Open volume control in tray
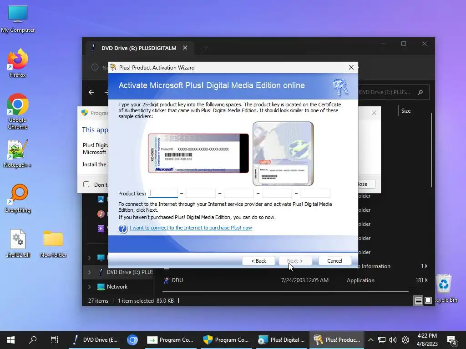Image resolution: width=466 pixels, height=349 pixels. (x=393, y=340)
